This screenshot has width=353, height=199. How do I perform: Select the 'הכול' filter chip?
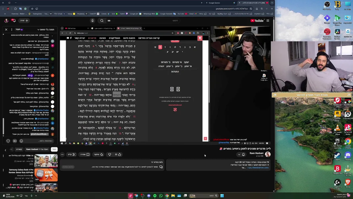click(x=54, y=150)
